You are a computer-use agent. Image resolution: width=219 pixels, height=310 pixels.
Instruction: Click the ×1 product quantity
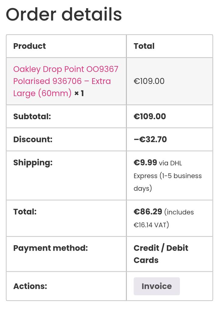[79, 93]
